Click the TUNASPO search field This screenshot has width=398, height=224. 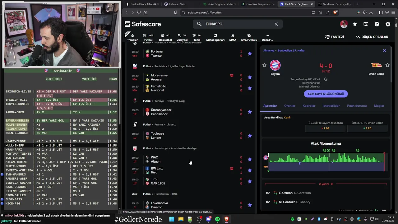point(238,24)
